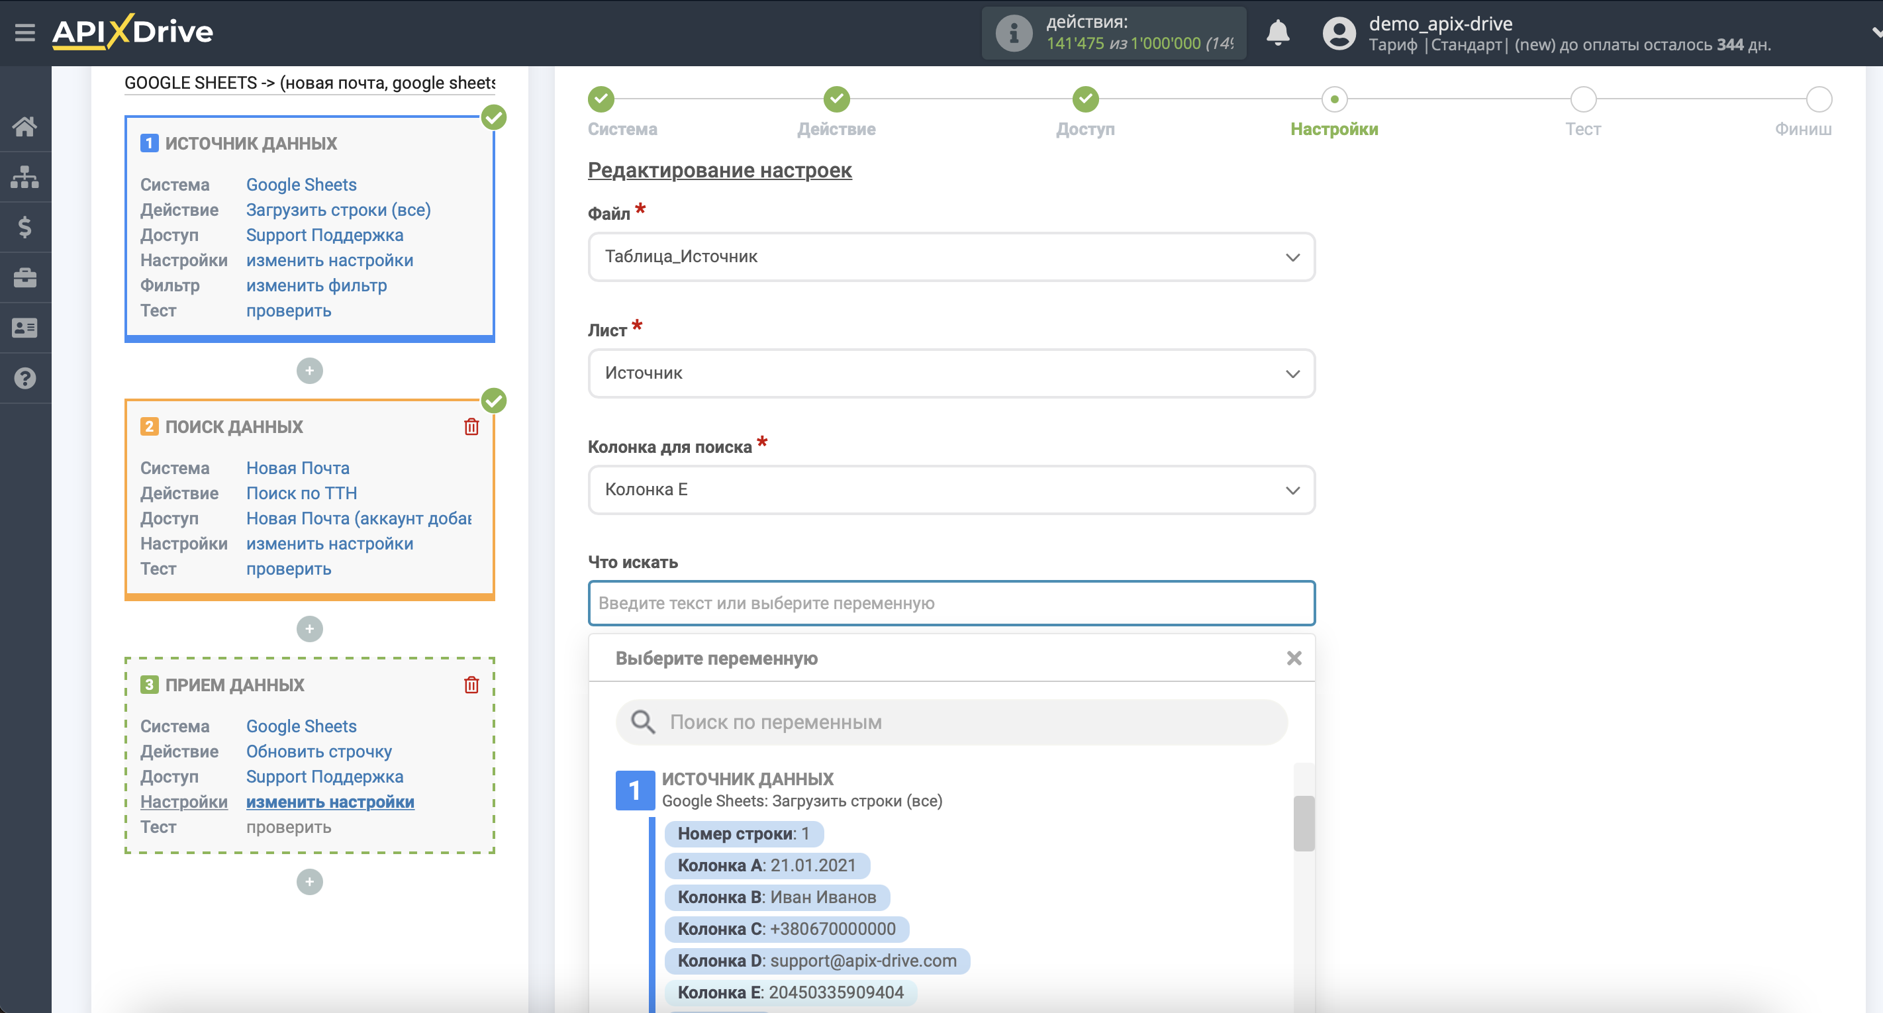The image size is (1883, 1013).
Task: Click изменить настройки in source block
Action: [330, 260]
